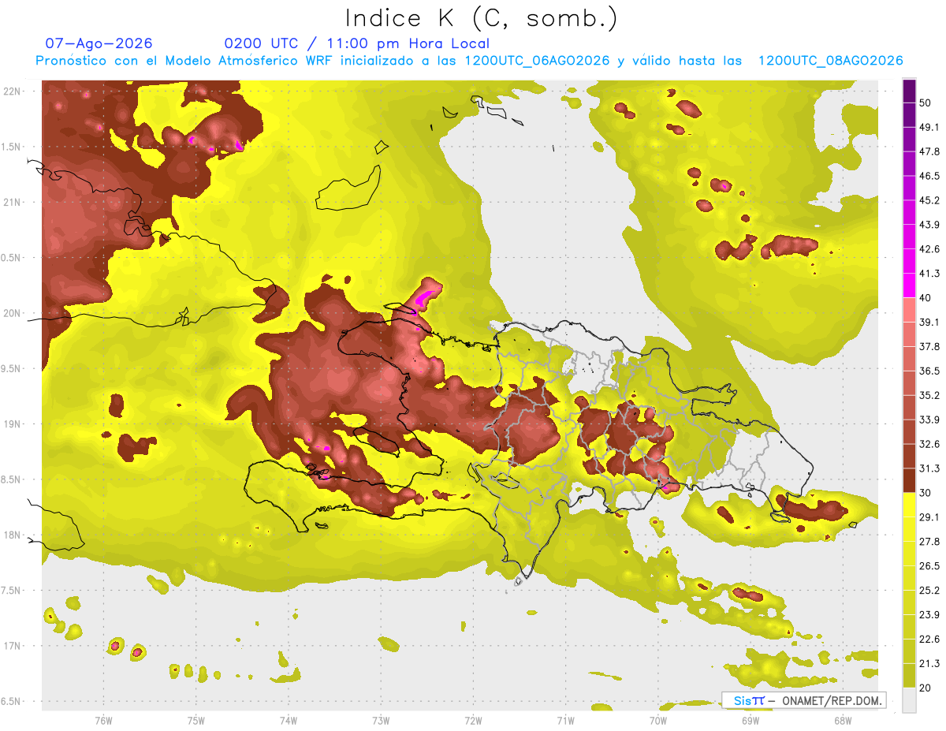Image resolution: width=946 pixels, height=731 pixels.
Task: Click the colorbar value '22.6'
Action: coord(929,640)
